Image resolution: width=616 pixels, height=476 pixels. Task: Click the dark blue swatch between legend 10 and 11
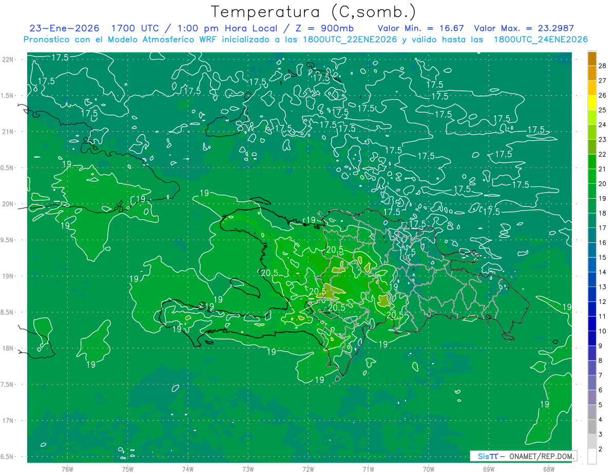(x=592, y=323)
